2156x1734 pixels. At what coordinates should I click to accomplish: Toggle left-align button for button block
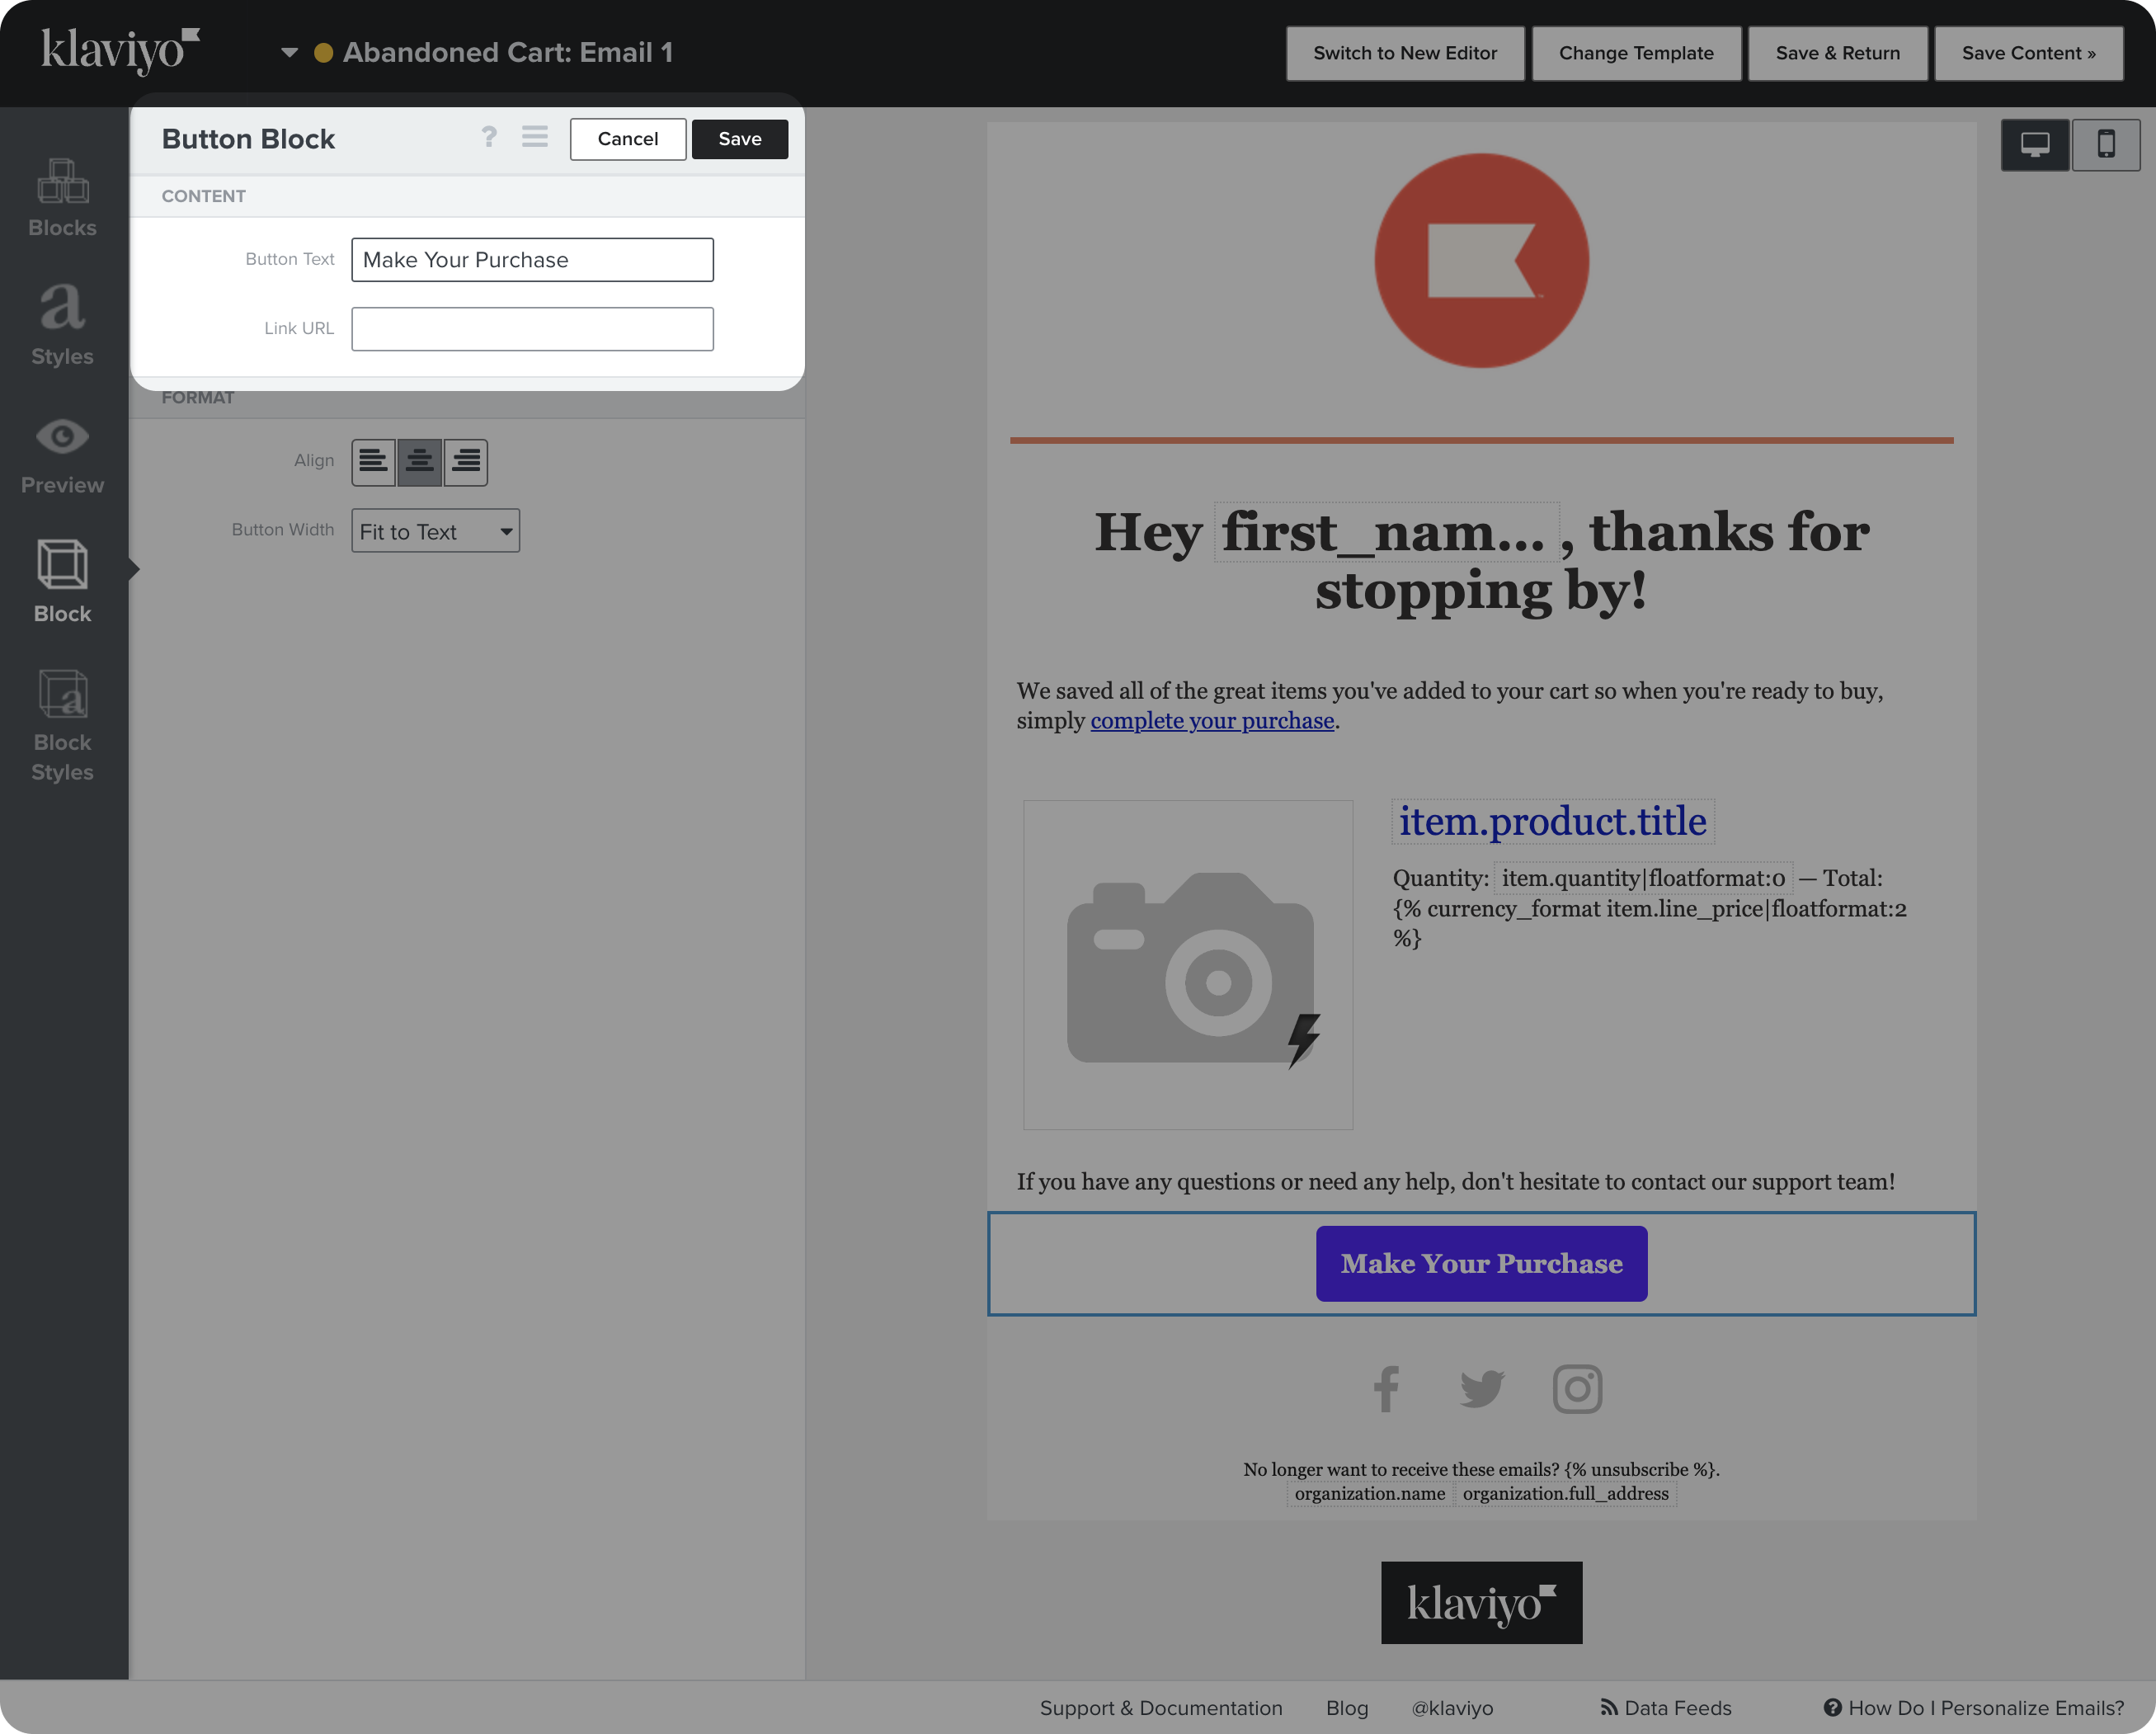point(371,460)
